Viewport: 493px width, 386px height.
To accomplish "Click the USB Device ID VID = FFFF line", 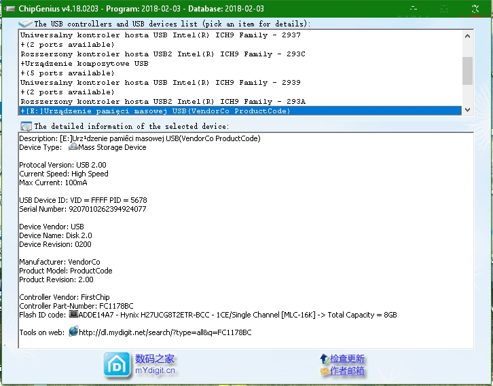I will coord(83,200).
